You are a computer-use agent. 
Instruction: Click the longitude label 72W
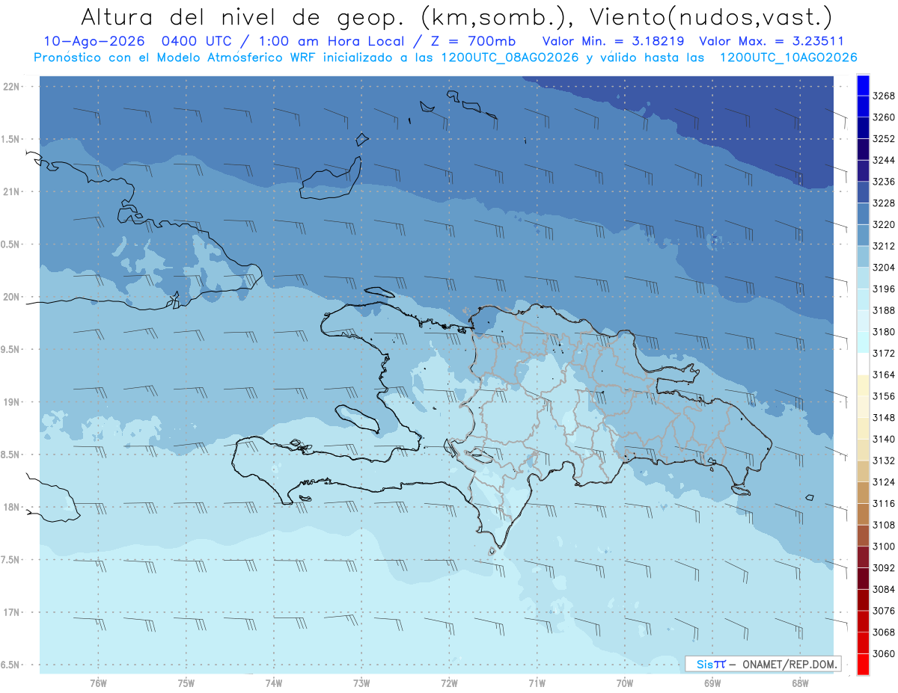449,682
